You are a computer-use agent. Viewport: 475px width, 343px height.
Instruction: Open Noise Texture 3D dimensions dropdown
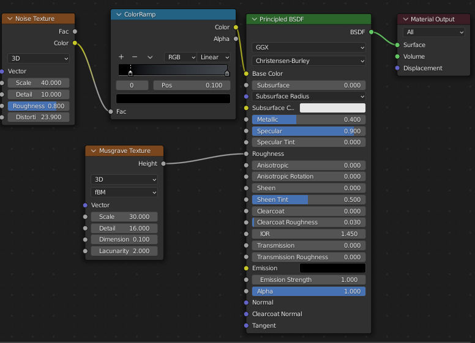click(39, 58)
